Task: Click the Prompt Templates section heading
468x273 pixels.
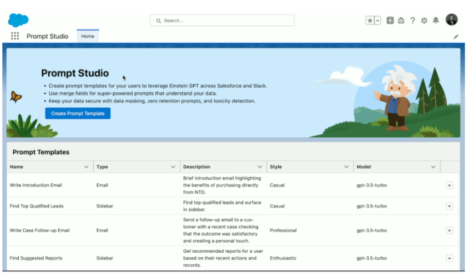Action: [x=41, y=152]
